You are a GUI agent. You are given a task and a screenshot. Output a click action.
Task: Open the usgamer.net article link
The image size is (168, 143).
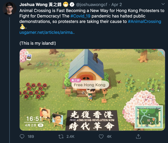point(47,32)
